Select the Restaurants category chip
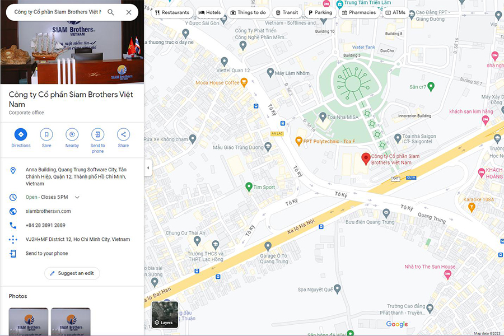504x336 pixels. (172, 12)
